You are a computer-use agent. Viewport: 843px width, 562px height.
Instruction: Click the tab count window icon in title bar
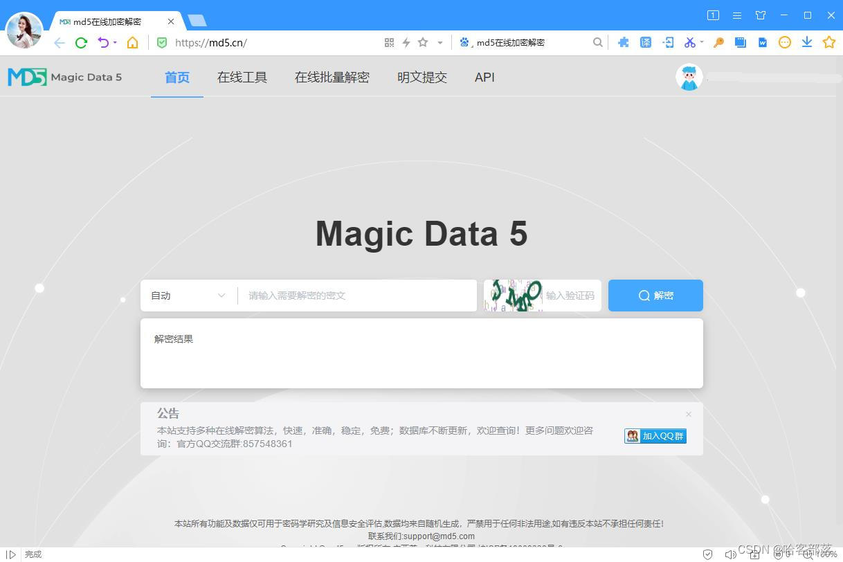[x=713, y=15]
